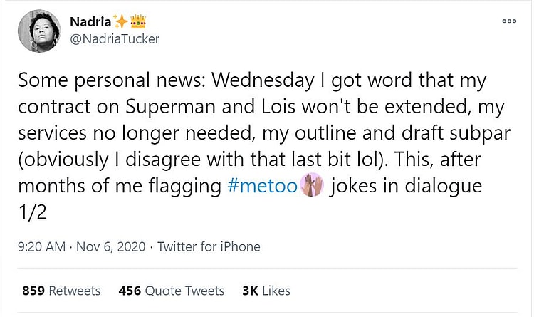Click the "1/2" thread marker

[31, 213]
